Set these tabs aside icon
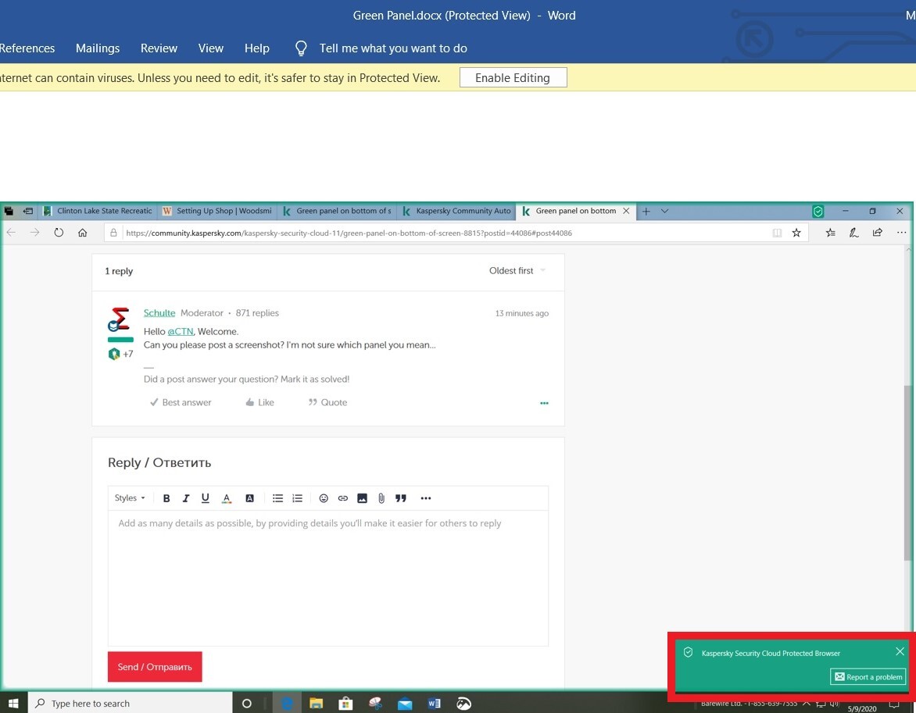Screen dimensions: 916x713 coord(27,211)
